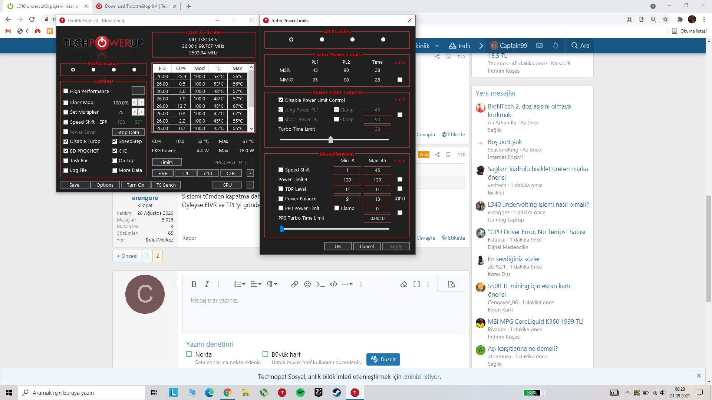Open Steam from the taskbar
The width and height of the screenshot is (712, 400).
click(337, 393)
